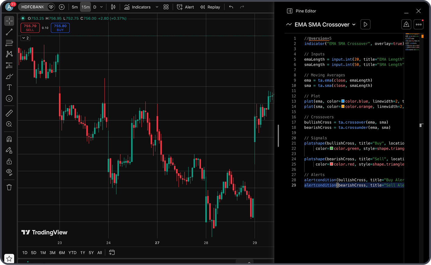Open HDFCBANK symbol search

[33, 7]
